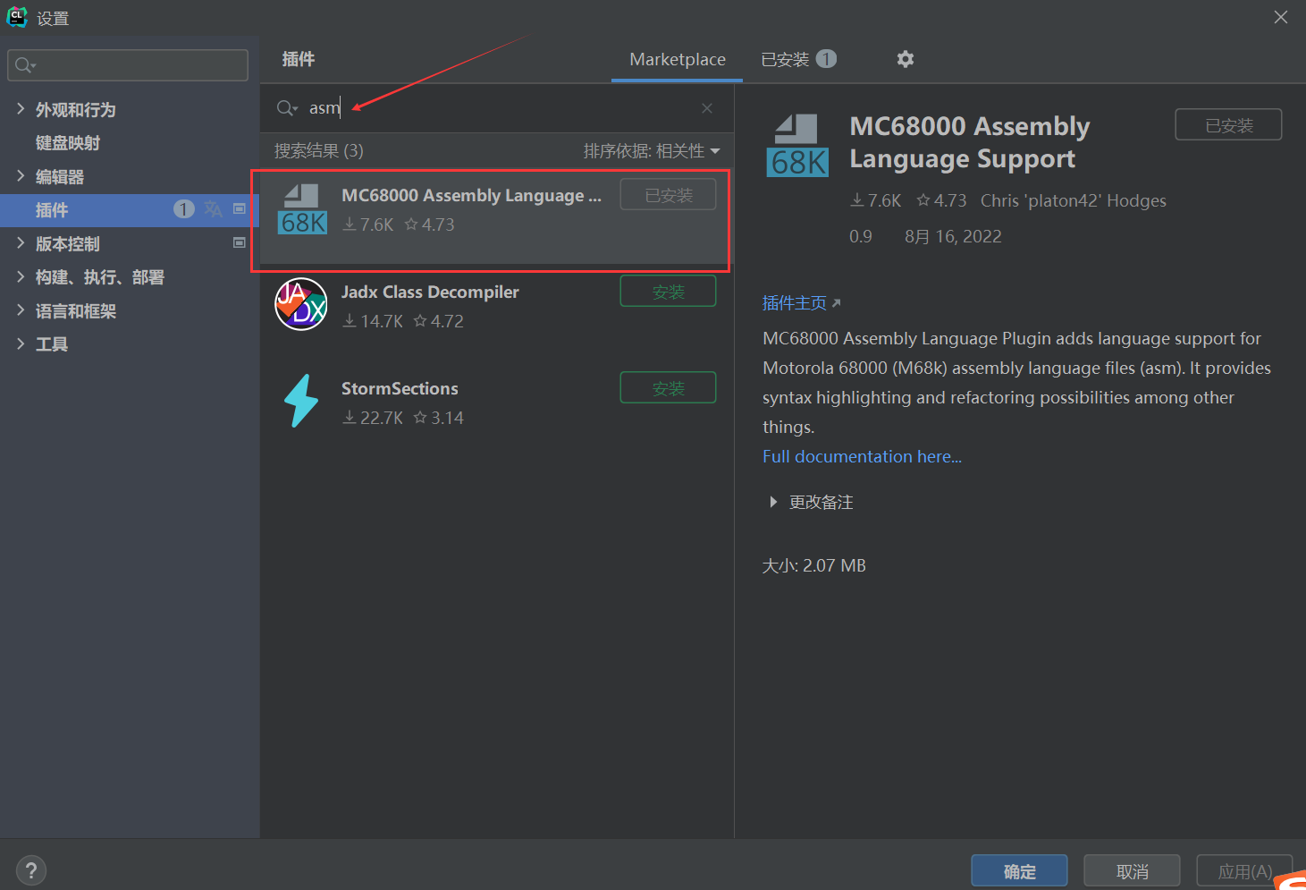Click the 搜索结果 (3) label
1306x890 pixels.
pyautogui.click(x=318, y=151)
